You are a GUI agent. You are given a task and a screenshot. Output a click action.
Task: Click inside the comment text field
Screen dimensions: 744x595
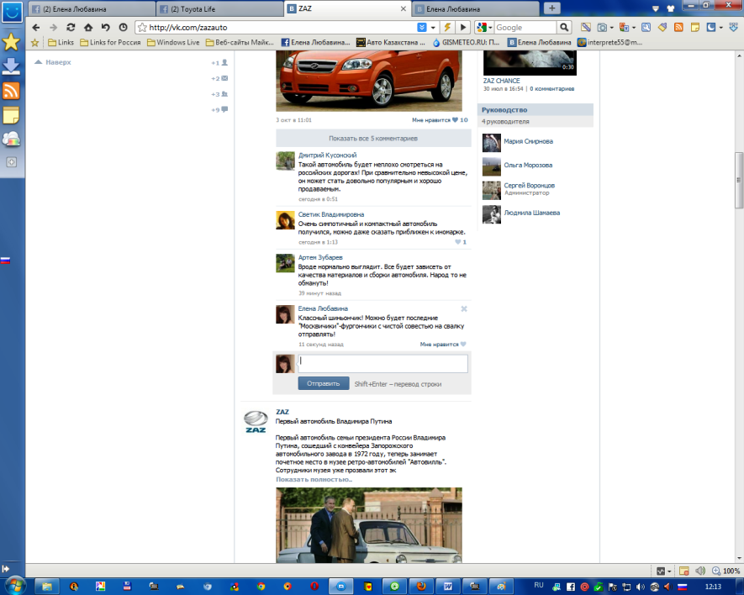383,364
